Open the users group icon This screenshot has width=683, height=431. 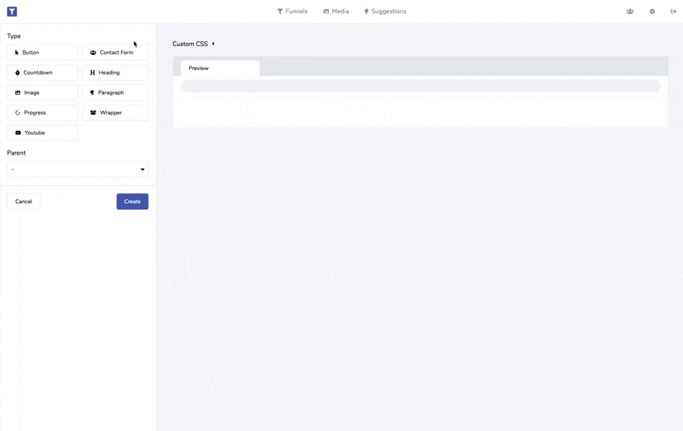tap(630, 11)
